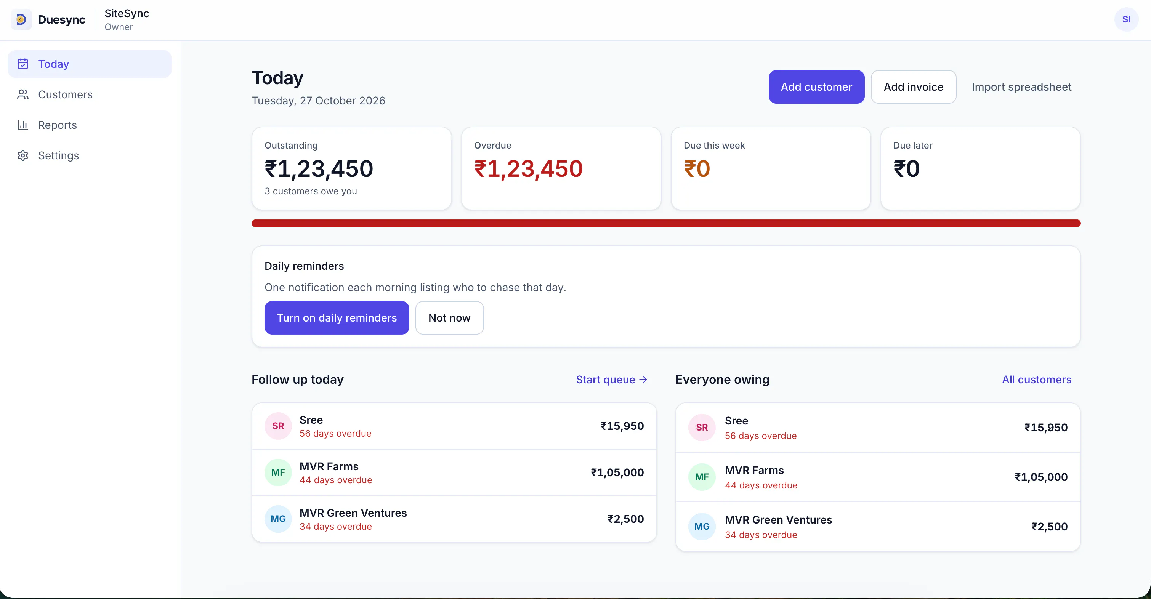The height and width of the screenshot is (599, 1151).
Task: Dismiss reminders with Not now
Action: click(x=449, y=317)
